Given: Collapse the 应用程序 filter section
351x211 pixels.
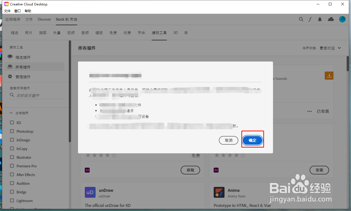Looking at the screenshot, I should pos(11,113).
